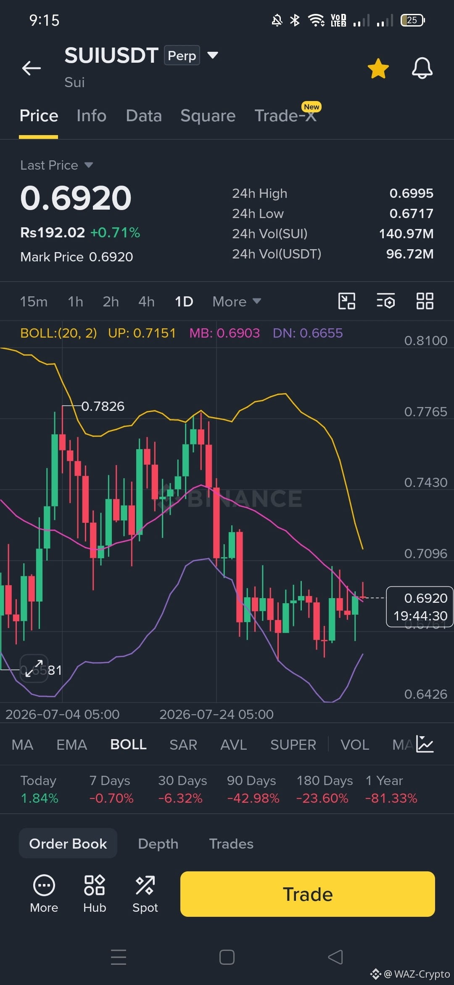454x985 pixels.
Task: Tap the 2026-07-24 05:00 date label
Action: coord(216,714)
